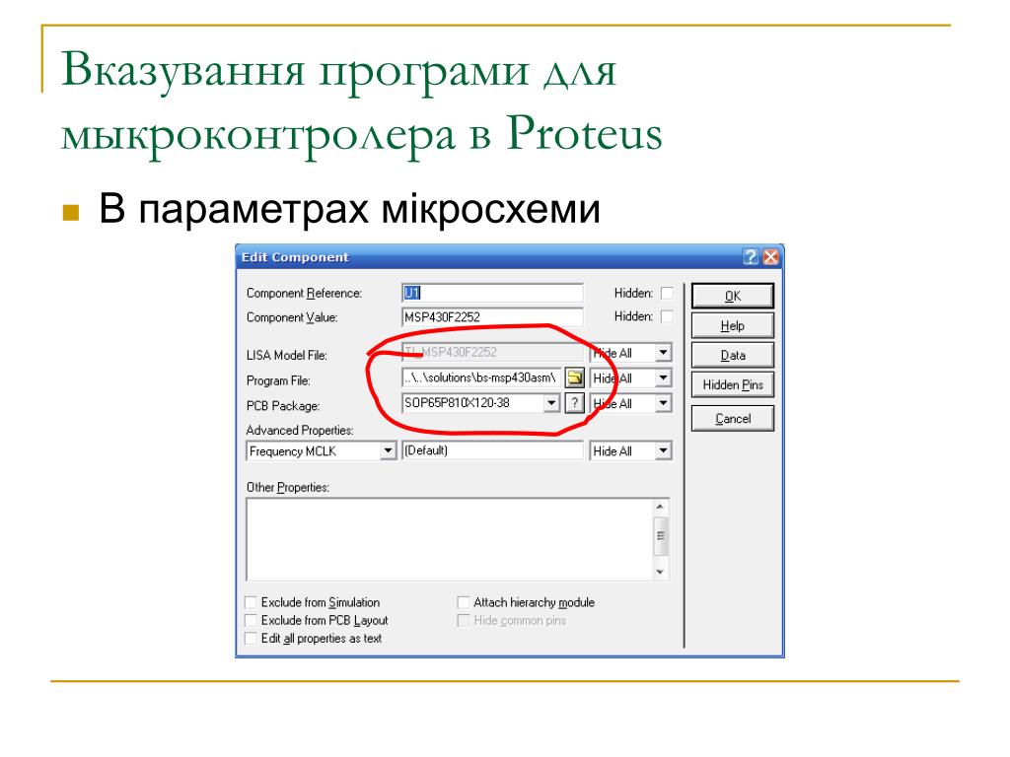Open Hidden Pins button

(733, 385)
